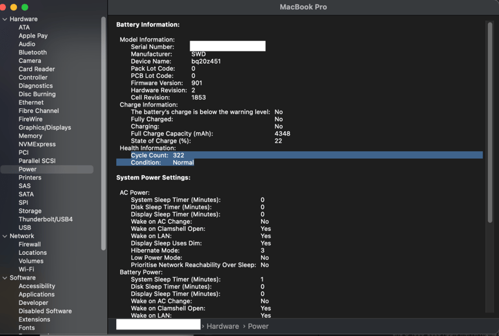This screenshot has height=336, width=499.
Task: Select Parallel SCSI entry
Action: tap(37, 161)
